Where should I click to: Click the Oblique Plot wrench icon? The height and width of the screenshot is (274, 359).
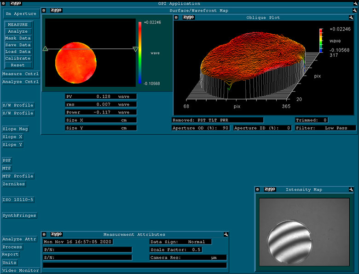[351, 18]
